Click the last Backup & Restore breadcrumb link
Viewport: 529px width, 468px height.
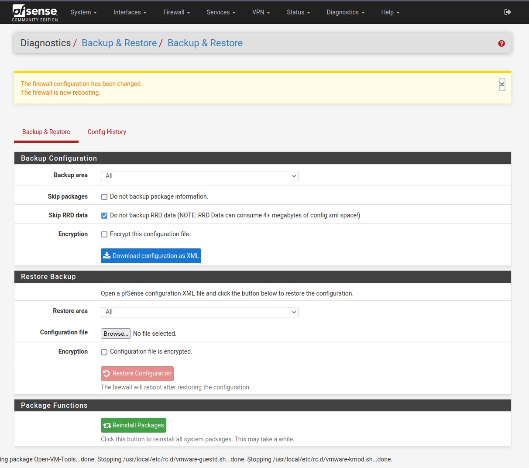tap(205, 43)
